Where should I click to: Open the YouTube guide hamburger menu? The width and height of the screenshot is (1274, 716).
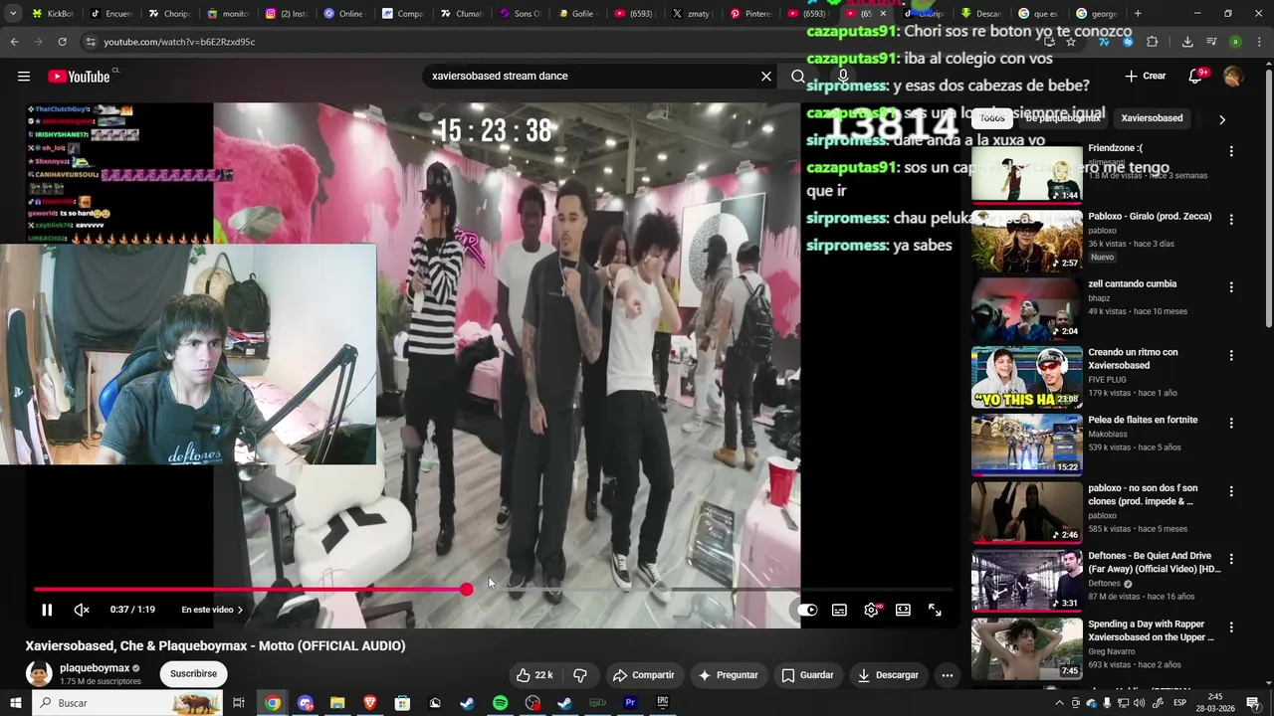pos(24,76)
